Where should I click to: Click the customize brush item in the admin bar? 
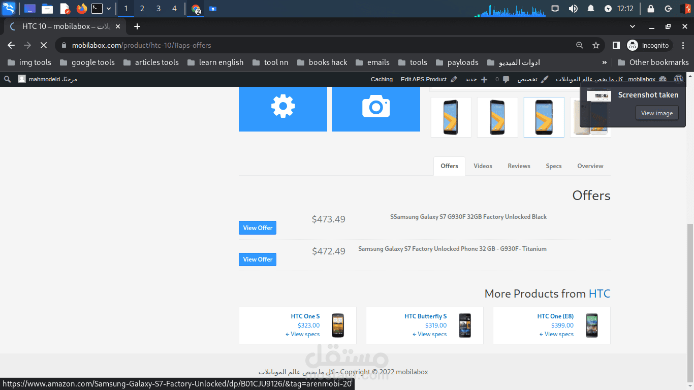533,79
